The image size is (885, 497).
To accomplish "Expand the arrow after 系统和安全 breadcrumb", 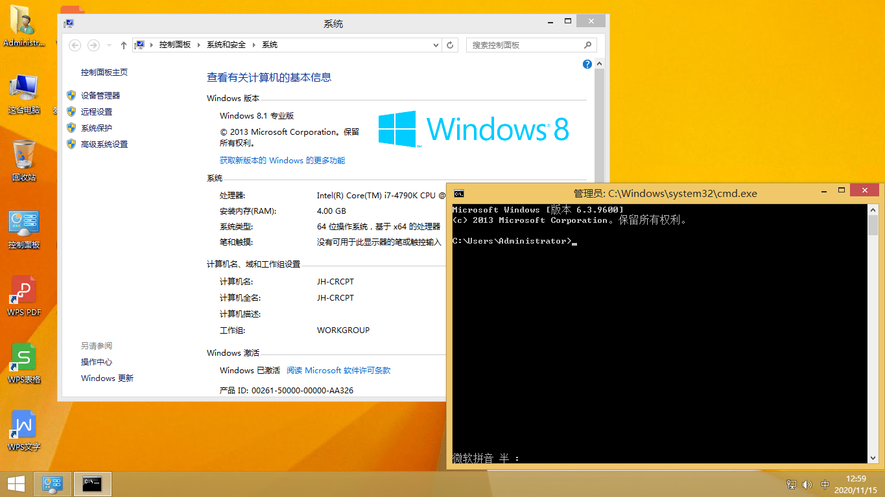I will (x=254, y=45).
